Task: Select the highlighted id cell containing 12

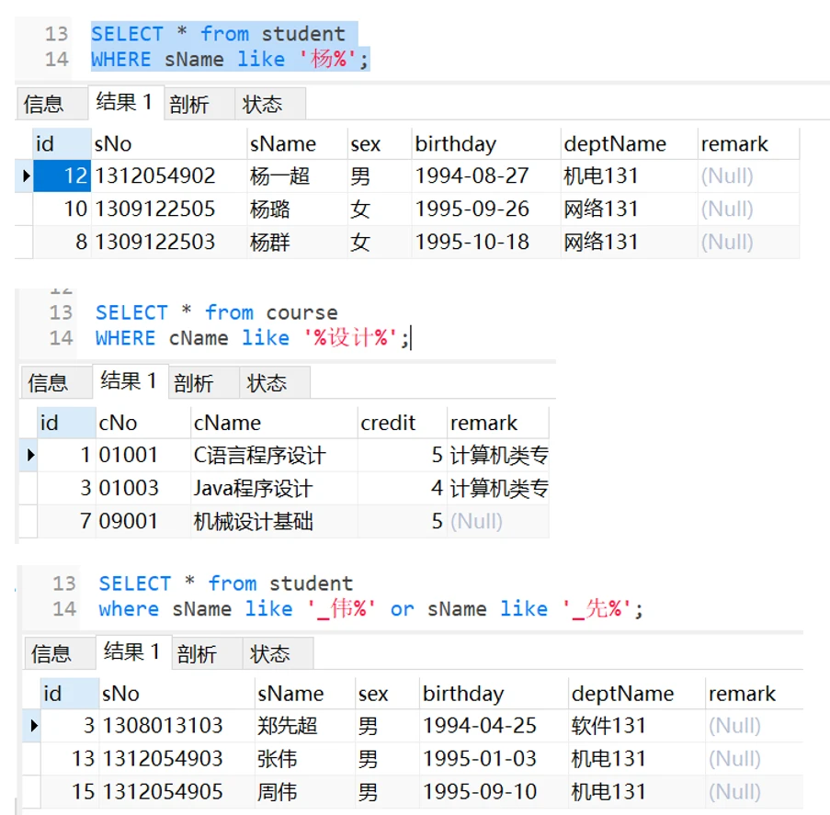Action: (63, 175)
